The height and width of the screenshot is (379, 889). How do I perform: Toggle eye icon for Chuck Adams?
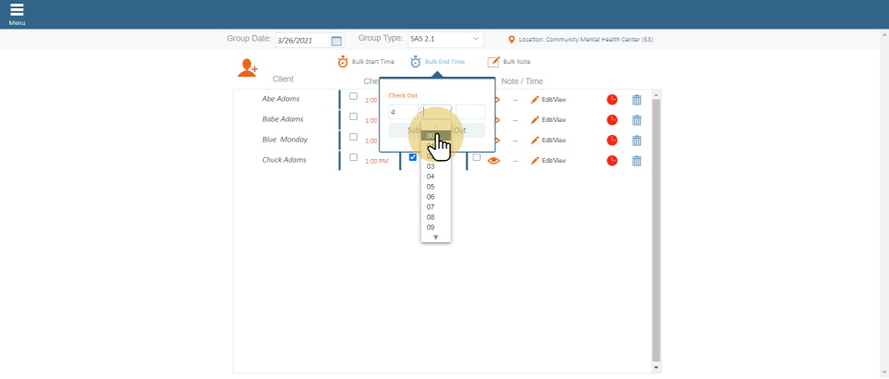point(494,161)
